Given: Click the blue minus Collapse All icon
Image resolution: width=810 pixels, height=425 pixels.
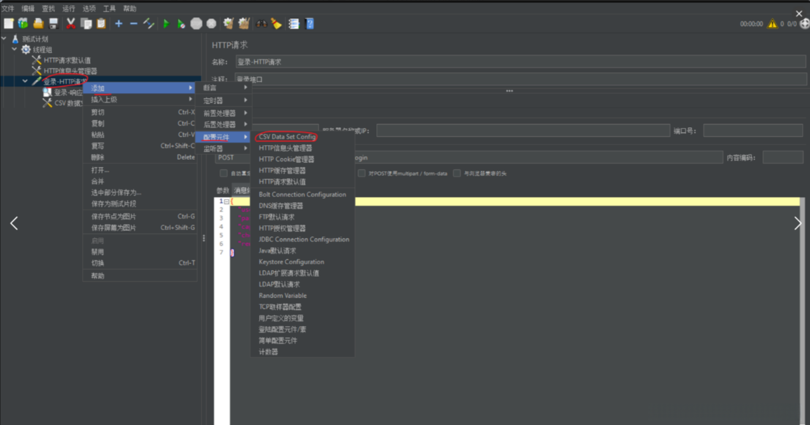Looking at the screenshot, I should 134,23.
